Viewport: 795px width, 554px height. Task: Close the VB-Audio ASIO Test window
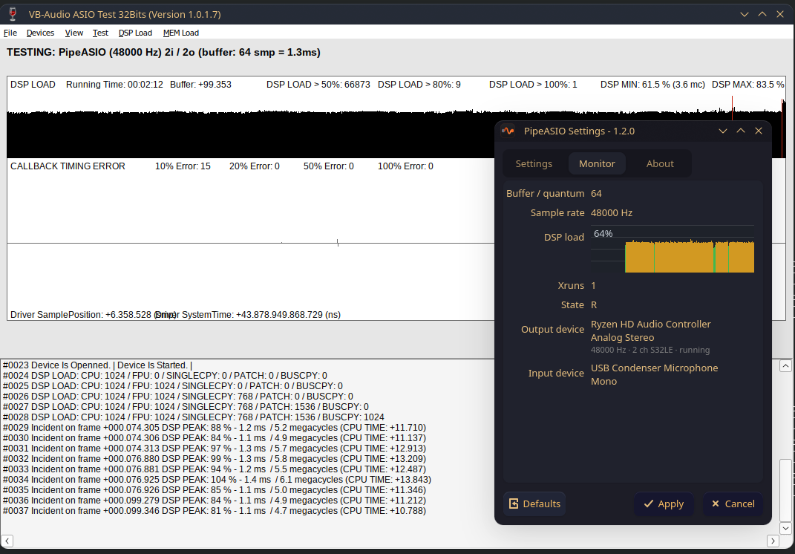pos(780,14)
